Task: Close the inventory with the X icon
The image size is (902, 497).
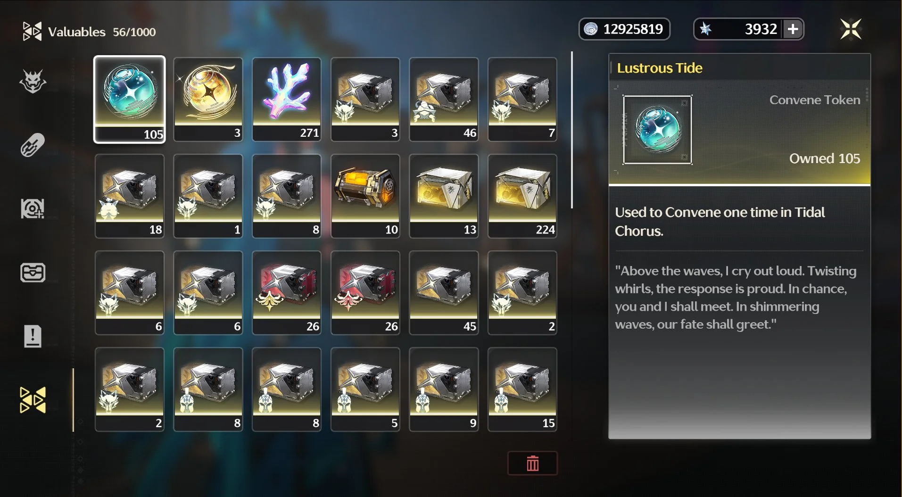Action: click(x=851, y=29)
